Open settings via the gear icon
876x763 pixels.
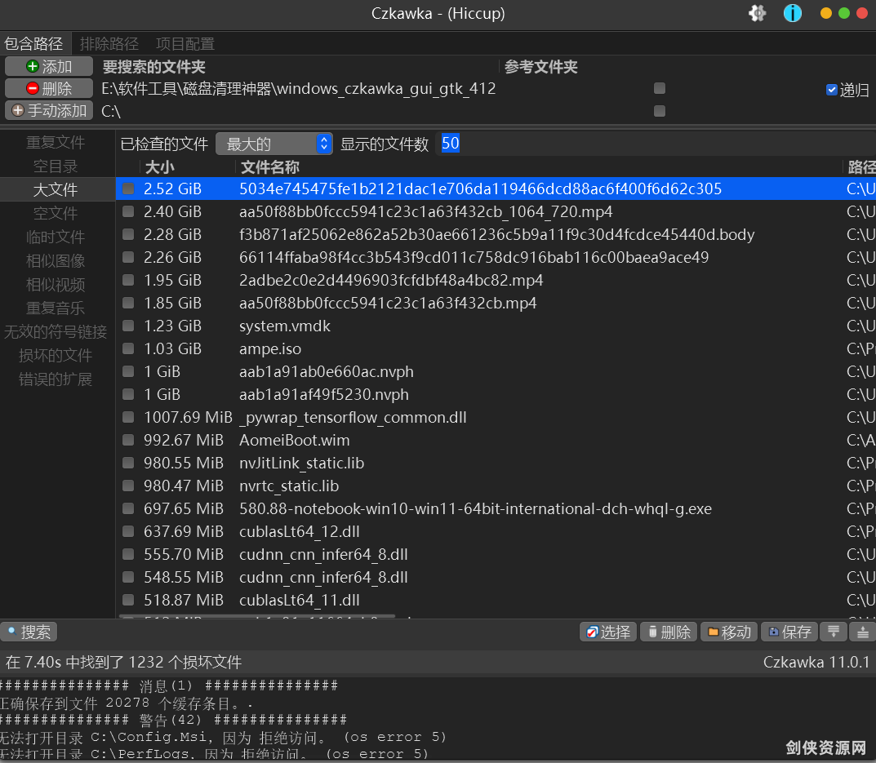click(x=758, y=13)
